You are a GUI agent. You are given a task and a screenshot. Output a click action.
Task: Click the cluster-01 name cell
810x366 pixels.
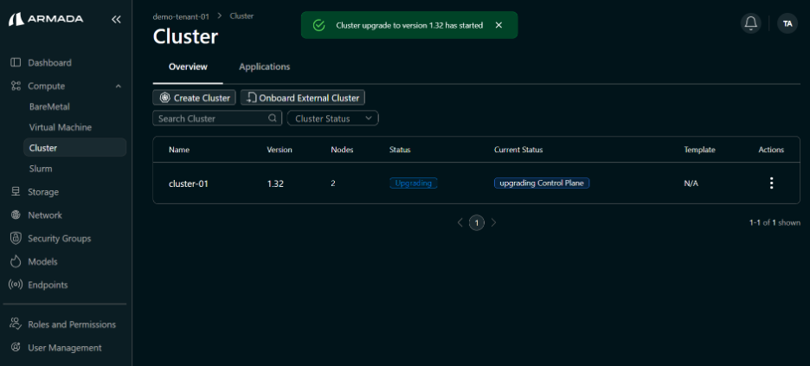click(189, 183)
